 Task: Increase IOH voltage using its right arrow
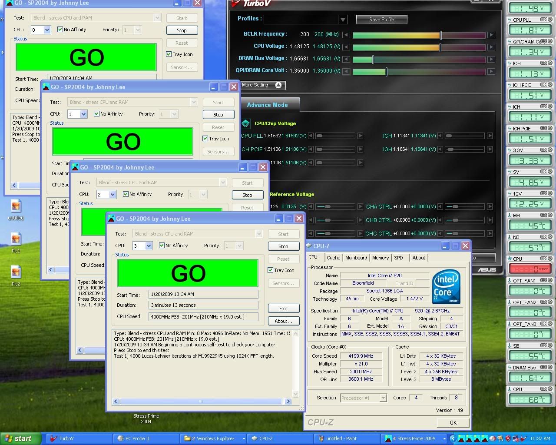click(490, 149)
